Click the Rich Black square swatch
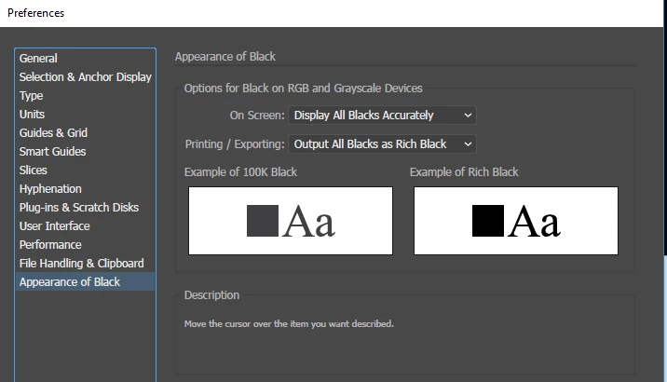This screenshot has width=667, height=382. (488, 221)
